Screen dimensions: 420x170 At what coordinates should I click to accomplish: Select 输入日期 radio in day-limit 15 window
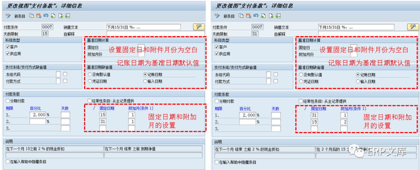(x=145, y=81)
